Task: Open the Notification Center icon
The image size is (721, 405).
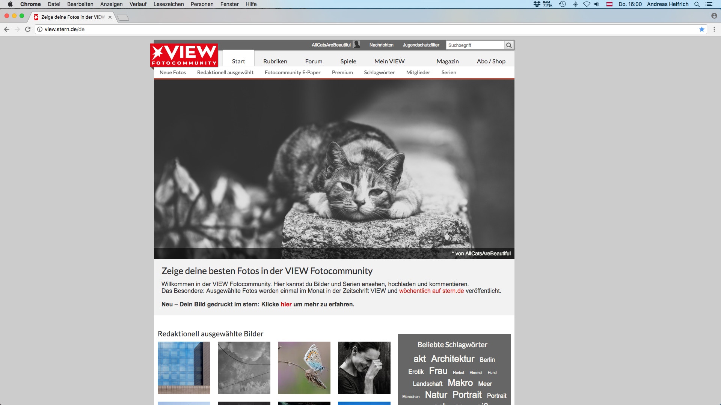Action: 709,4
